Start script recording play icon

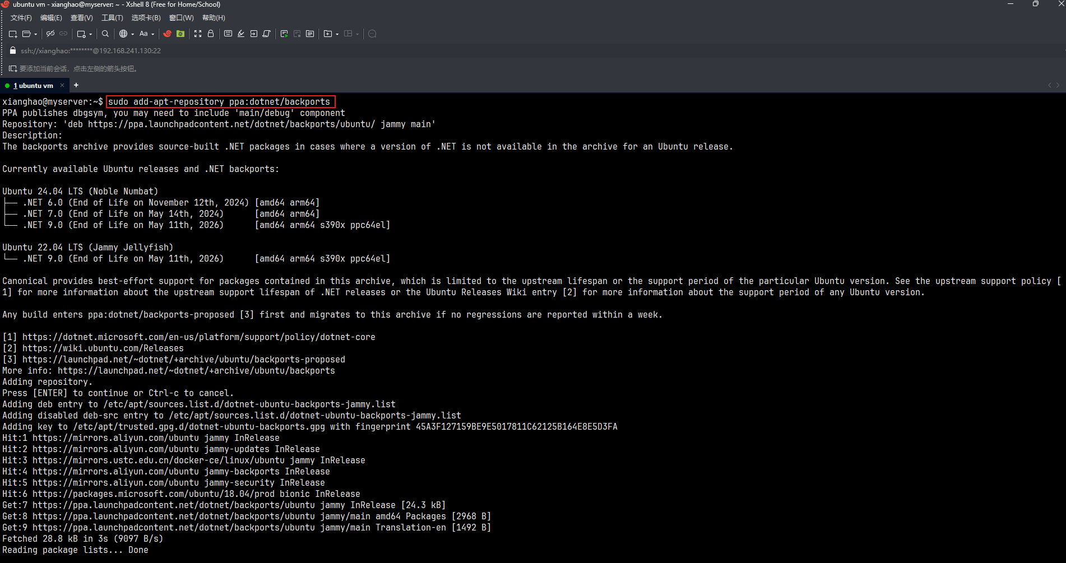(x=284, y=34)
